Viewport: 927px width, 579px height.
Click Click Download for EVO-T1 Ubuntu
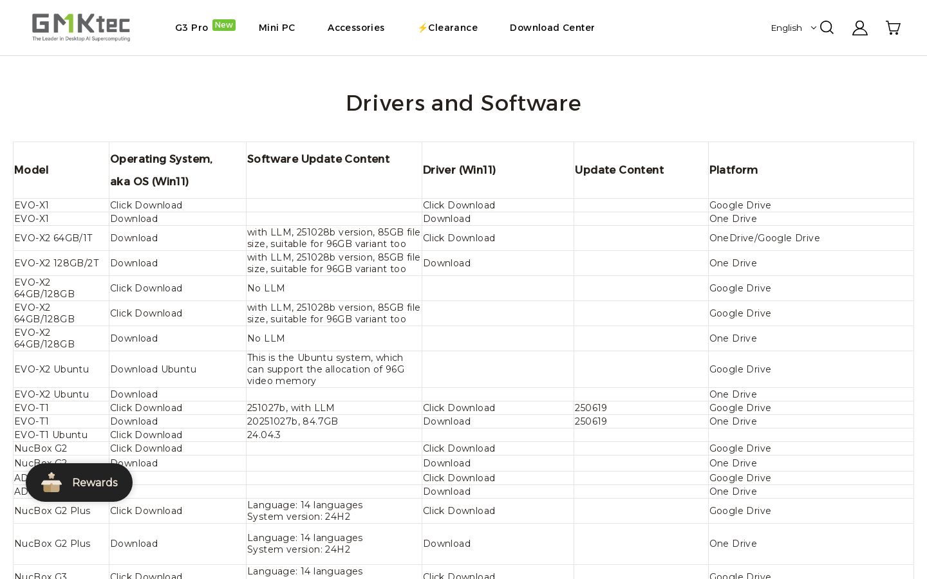146,435
